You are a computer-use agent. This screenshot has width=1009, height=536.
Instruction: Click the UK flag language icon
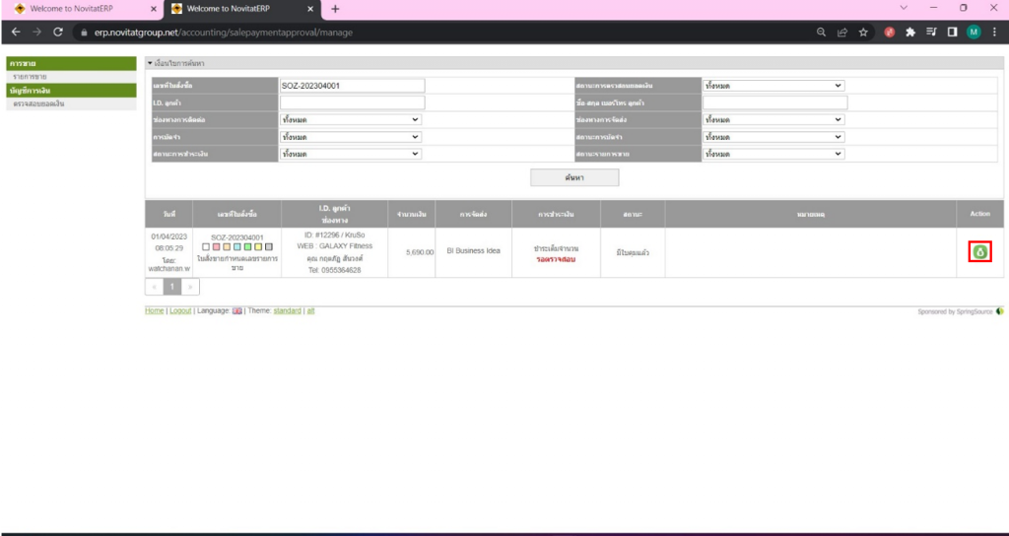[x=236, y=310]
